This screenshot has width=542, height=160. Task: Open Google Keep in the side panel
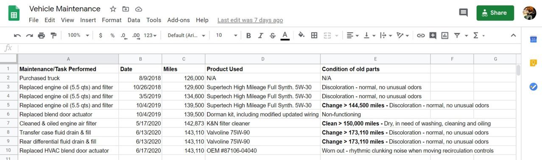[x=534, y=63]
